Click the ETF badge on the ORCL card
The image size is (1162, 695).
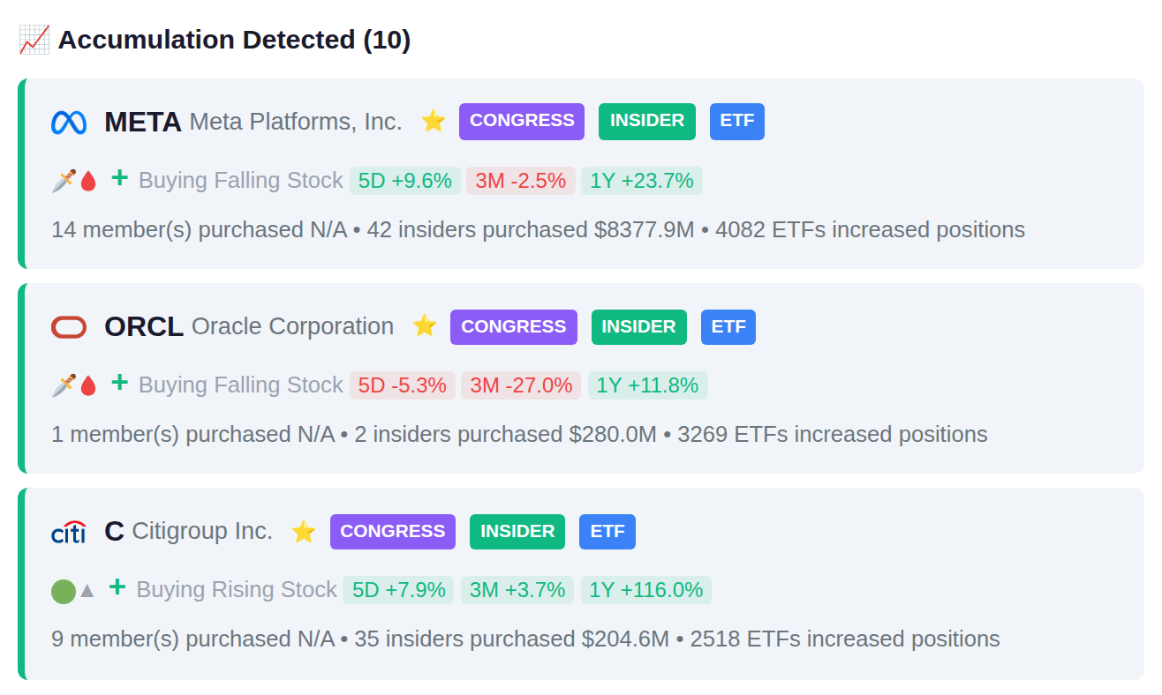point(728,327)
